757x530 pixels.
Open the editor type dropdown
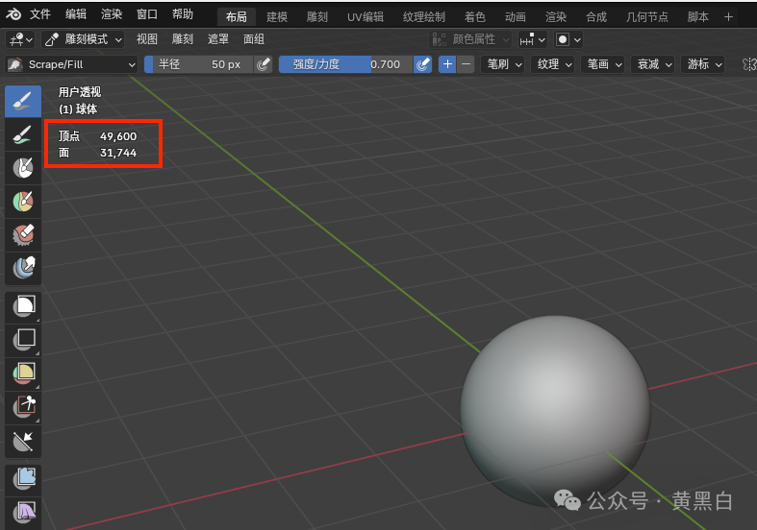20,39
